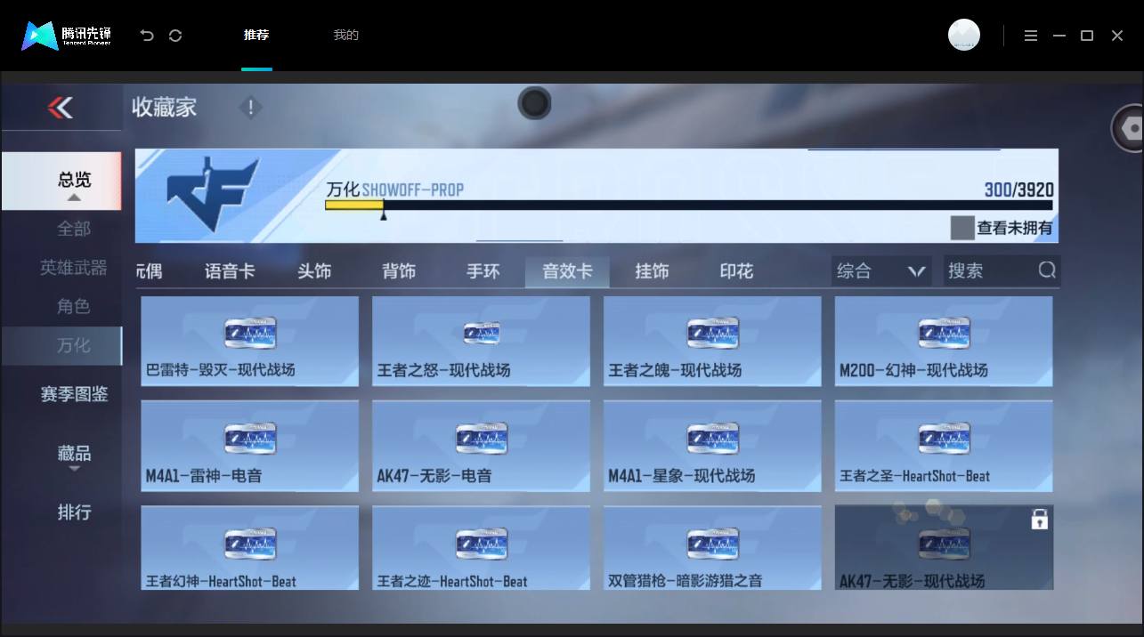Select the 手环 category tab
Screen dimensions: 1144x637
click(x=483, y=271)
